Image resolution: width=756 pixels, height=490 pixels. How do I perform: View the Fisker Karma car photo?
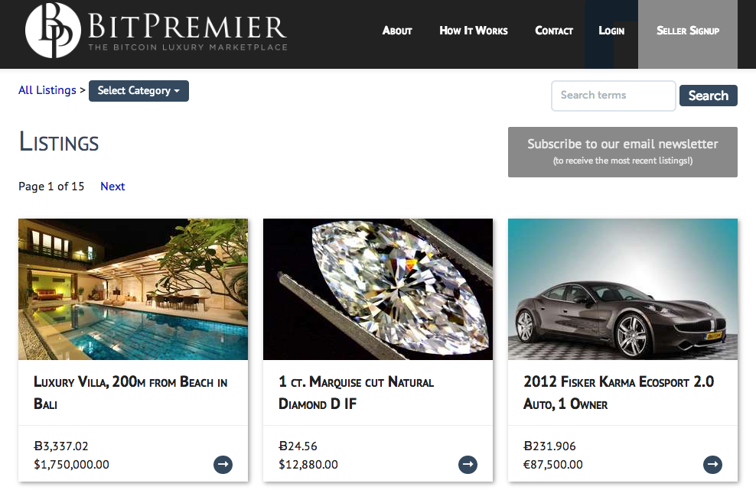(623, 289)
